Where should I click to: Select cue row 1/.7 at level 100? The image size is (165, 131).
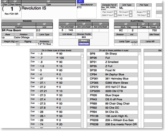point(55,58)
